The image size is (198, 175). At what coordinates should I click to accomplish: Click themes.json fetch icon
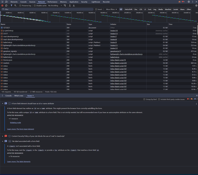click(x=2, y=60)
